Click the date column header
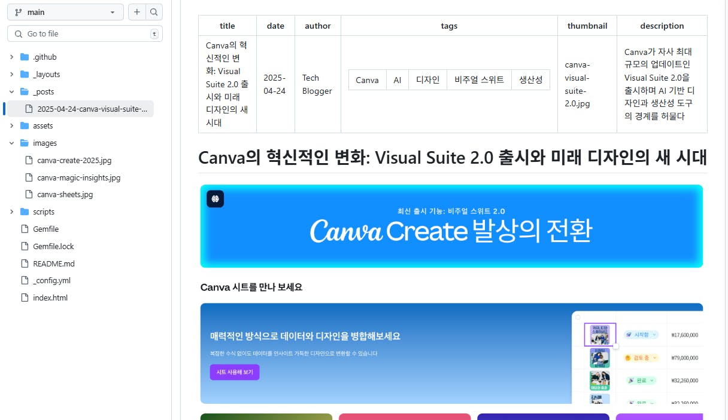The image size is (728, 420). click(x=275, y=26)
